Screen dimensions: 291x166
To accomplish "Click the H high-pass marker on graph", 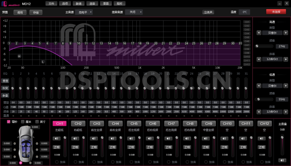I will [x=19, y=56].
